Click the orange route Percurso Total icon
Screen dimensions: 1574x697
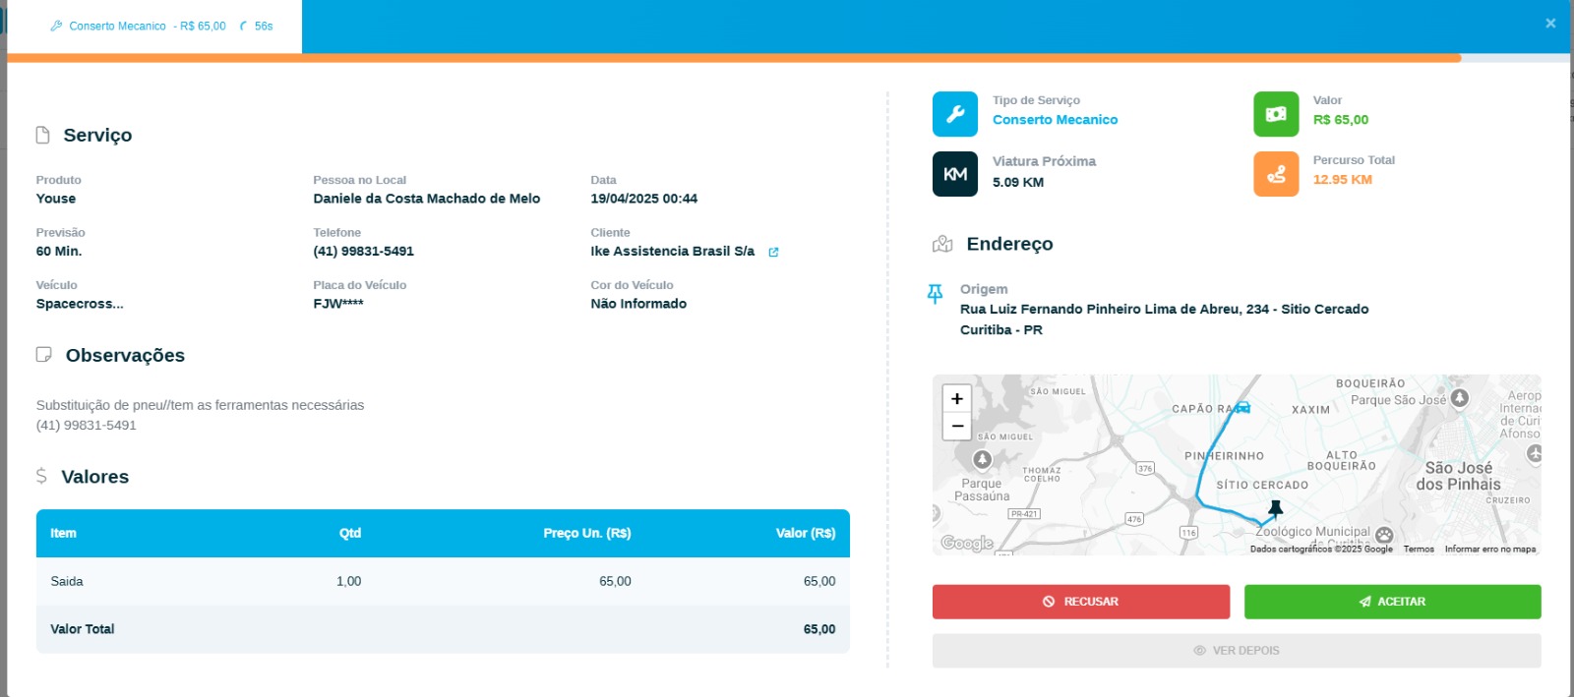pos(1276,174)
